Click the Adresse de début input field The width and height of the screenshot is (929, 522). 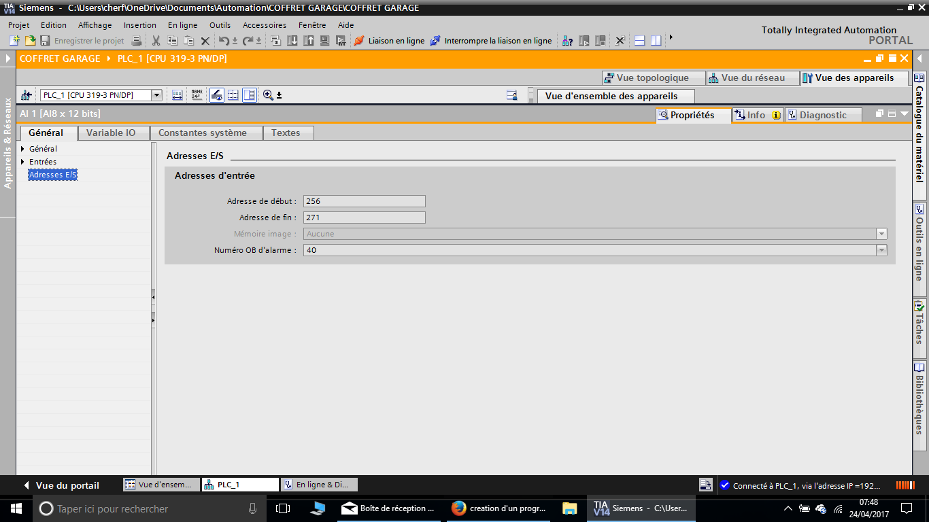click(x=364, y=201)
